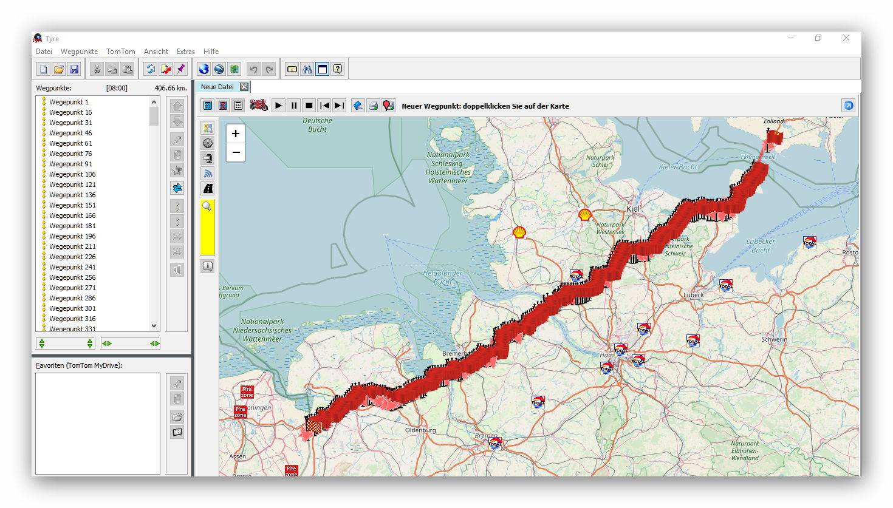Click the road icon on map sidebar
Viewport: 893px width, 508px height.
(x=208, y=189)
